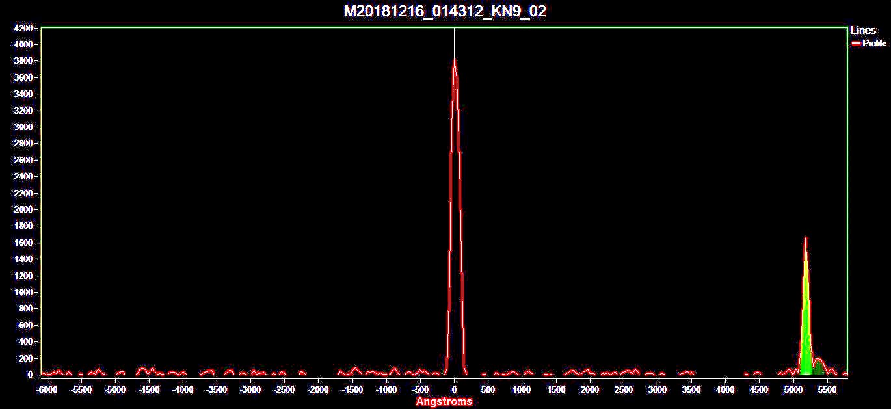Click the chart title M20181216_014312_KN9_02
This screenshot has height=409, width=891.
pyautogui.click(x=445, y=11)
